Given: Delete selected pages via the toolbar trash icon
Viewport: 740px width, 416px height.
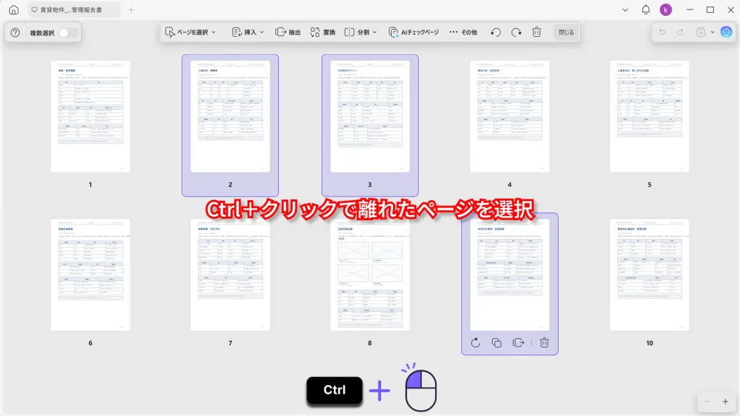Looking at the screenshot, I should click(537, 32).
